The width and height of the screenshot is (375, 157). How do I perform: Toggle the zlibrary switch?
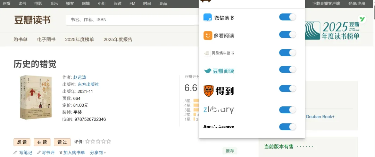pyautogui.click(x=287, y=110)
